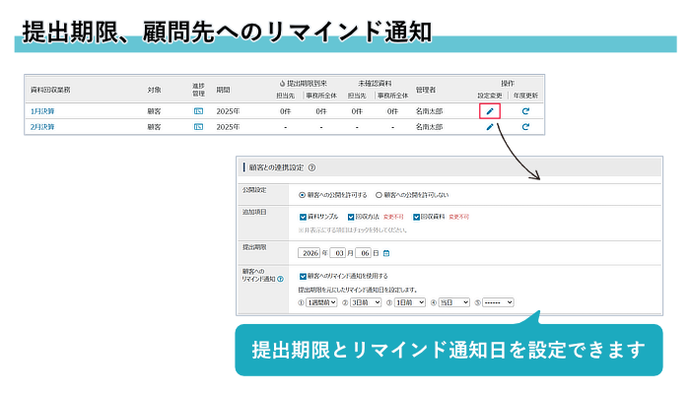Open progress management icon for 1月決算
This screenshot has height=394, width=690.
198,111
